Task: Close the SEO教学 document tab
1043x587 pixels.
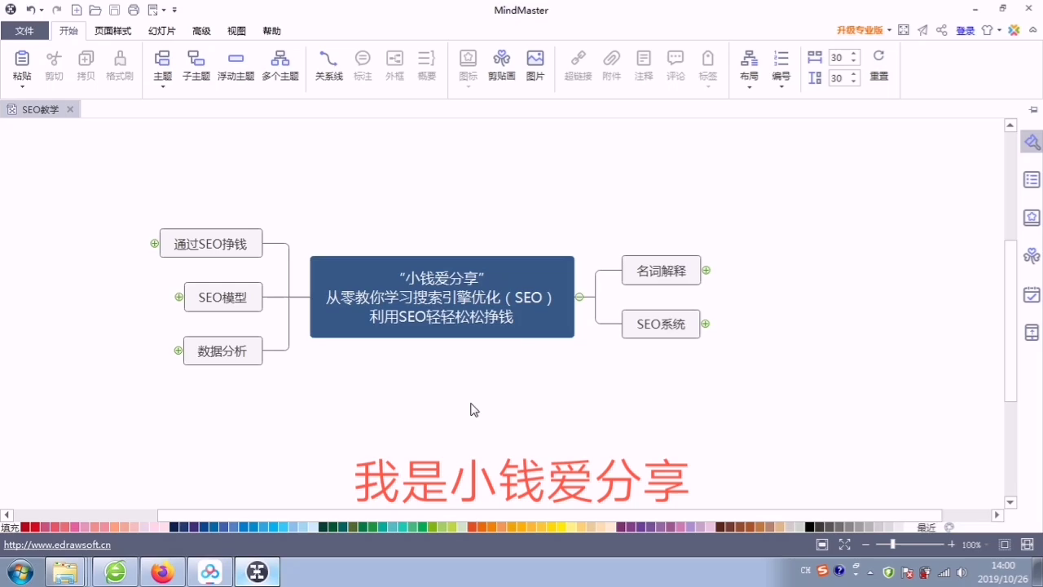Action: 70,109
